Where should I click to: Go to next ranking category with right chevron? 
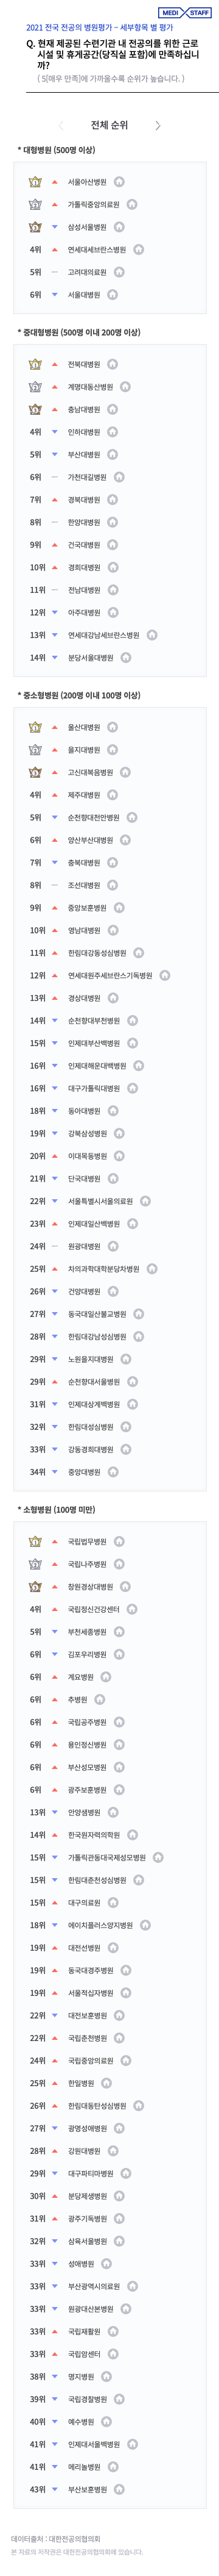[158, 125]
